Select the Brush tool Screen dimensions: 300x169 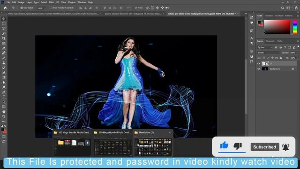(4, 58)
